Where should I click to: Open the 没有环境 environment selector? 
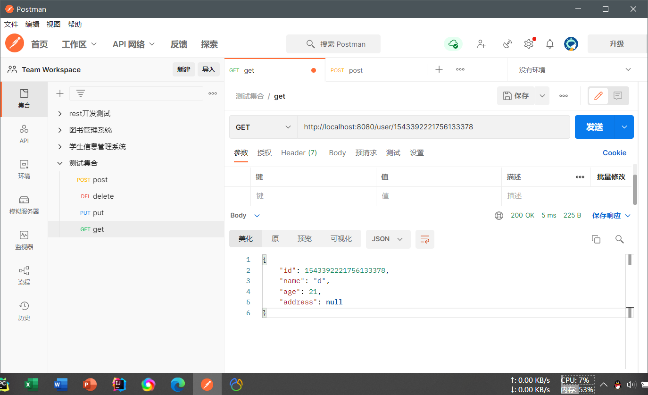[x=575, y=70]
